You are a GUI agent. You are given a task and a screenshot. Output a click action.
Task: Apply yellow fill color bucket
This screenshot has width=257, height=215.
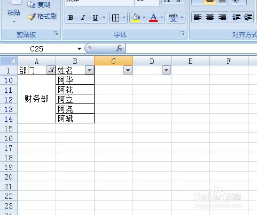tap(136, 18)
